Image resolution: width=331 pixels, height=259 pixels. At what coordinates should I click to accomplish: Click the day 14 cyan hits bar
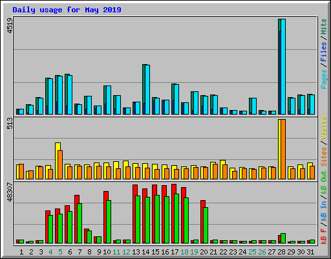tap(147, 89)
